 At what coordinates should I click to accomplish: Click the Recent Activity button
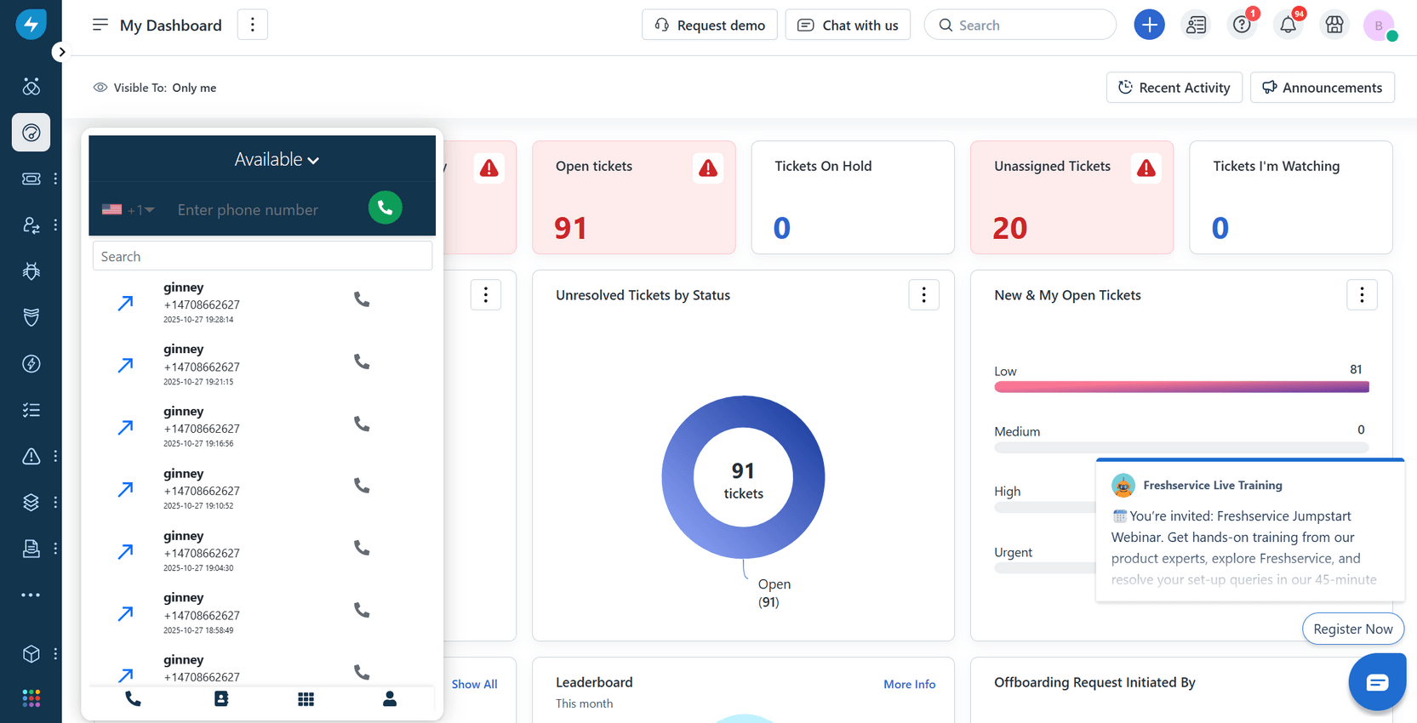point(1174,88)
